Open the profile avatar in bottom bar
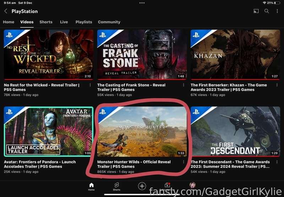284x197 pixels. pyautogui.click(x=192, y=185)
